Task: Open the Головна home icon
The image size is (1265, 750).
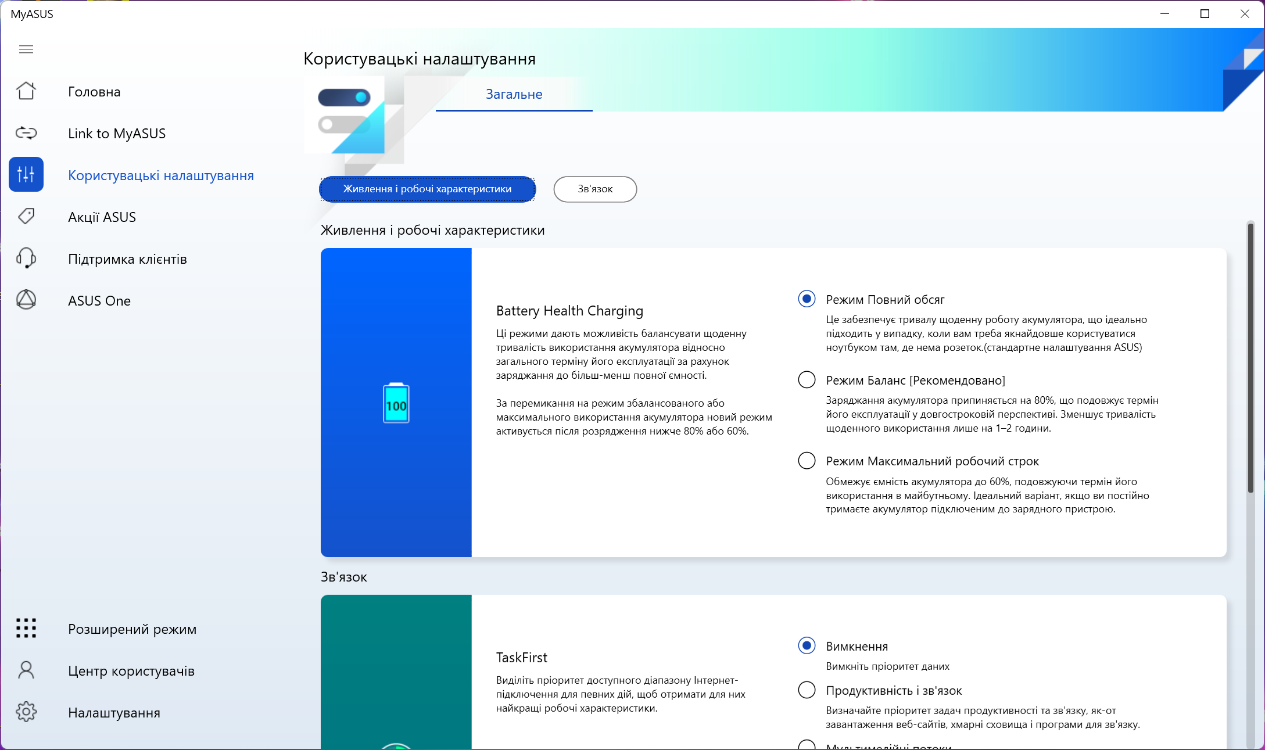Action: [26, 91]
